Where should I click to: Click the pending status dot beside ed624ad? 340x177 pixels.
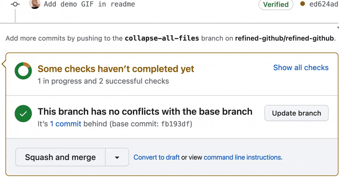pos(302,4)
